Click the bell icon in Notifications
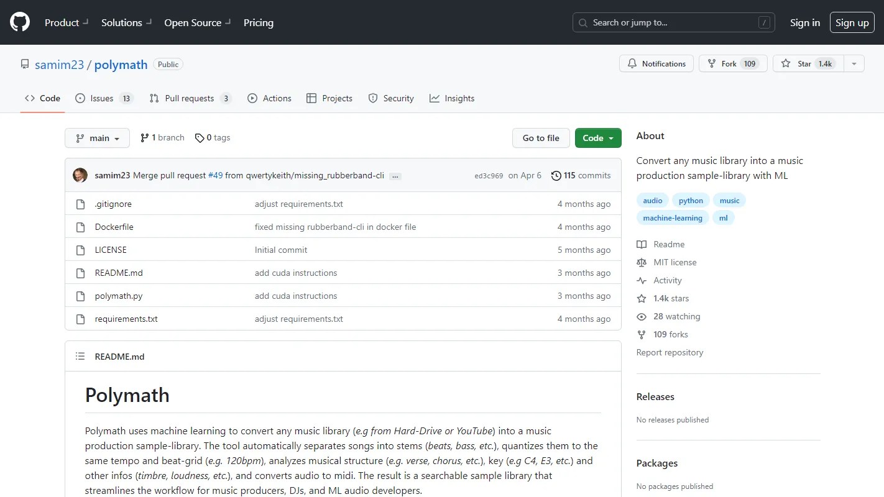Image resolution: width=884 pixels, height=497 pixels. [x=632, y=63]
